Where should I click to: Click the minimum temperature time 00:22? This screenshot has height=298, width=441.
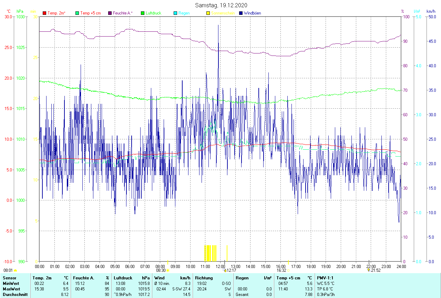(x=39, y=283)
